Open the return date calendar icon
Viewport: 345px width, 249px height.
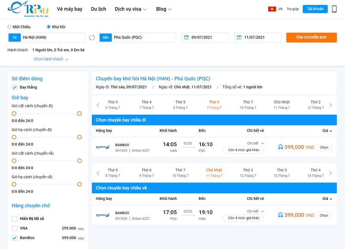click(x=239, y=38)
